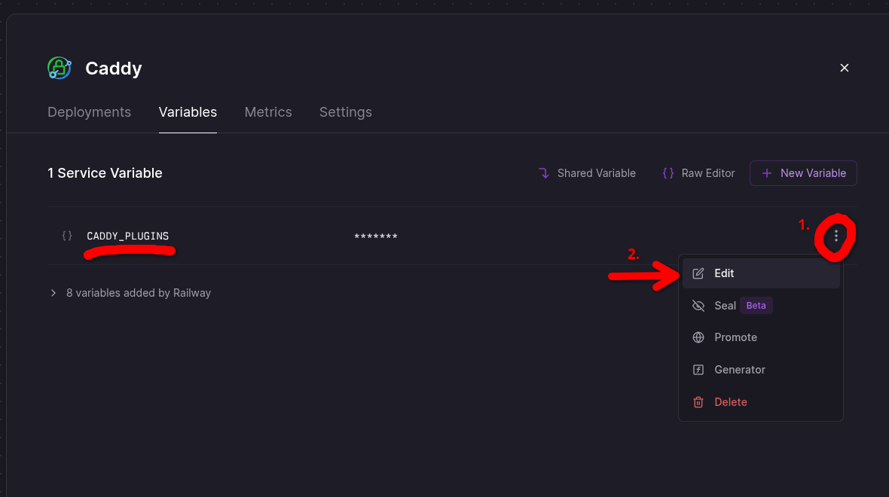889x497 pixels.
Task: Click the New Variable button
Action: (803, 173)
